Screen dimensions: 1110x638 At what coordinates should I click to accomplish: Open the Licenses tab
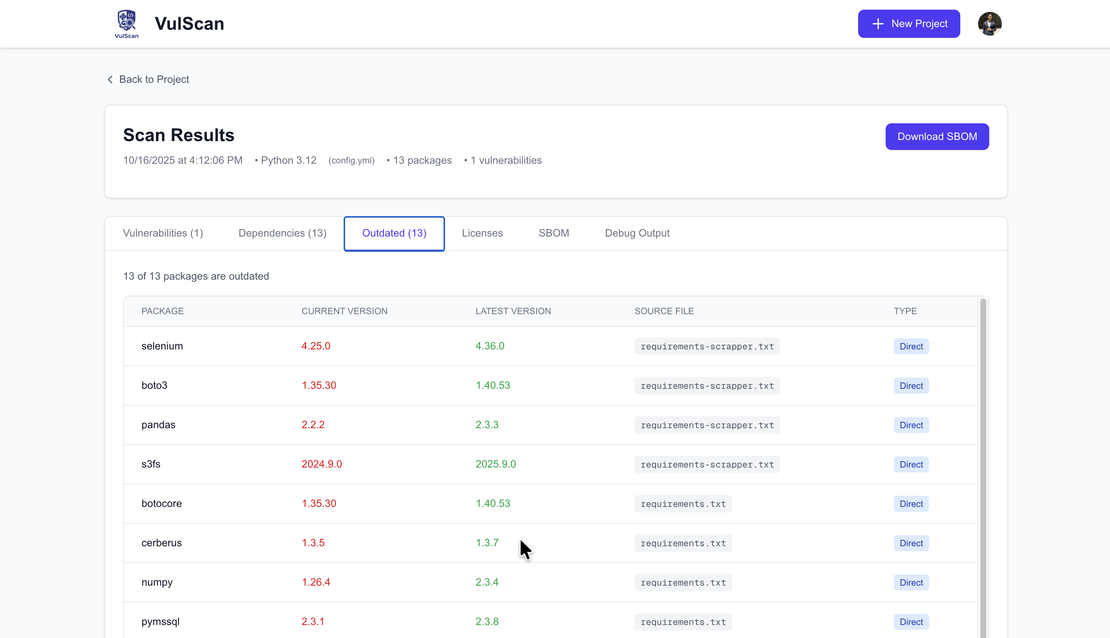pyautogui.click(x=481, y=233)
